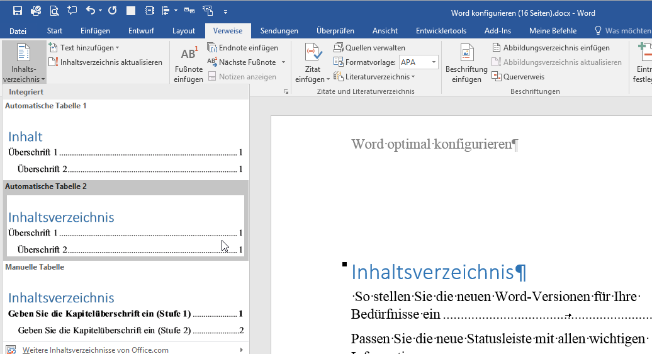Screen dimensions: 652x354
Task: Click the linked boxes icon in quick access toolbar
Action: (189, 11)
